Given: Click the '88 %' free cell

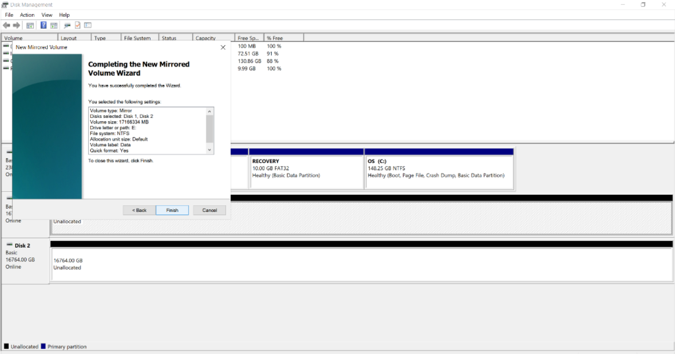Looking at the screenshot, I should (273, 61).
